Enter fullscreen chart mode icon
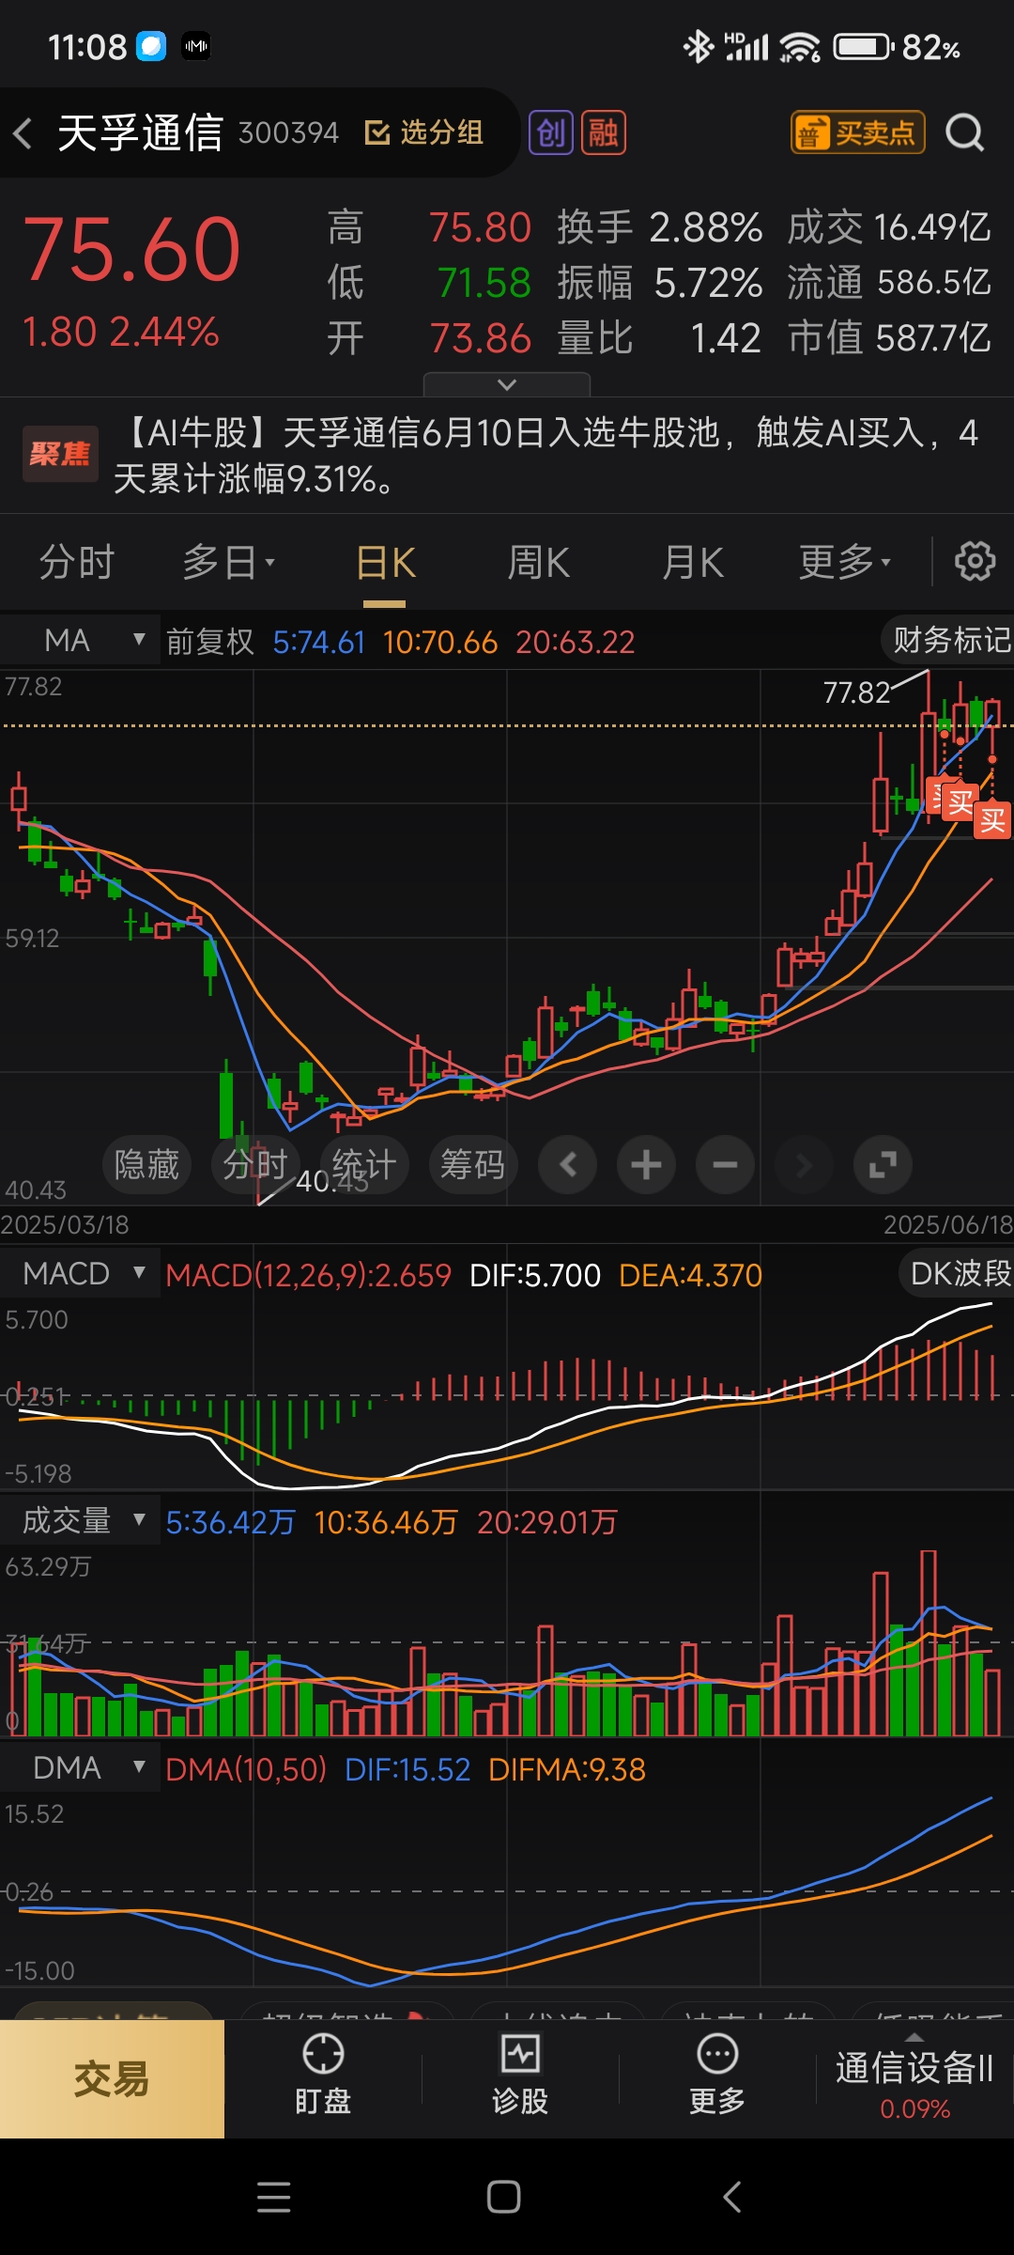The width and height of the screenshot is (1014, 2255). [x=883, y=1165]
